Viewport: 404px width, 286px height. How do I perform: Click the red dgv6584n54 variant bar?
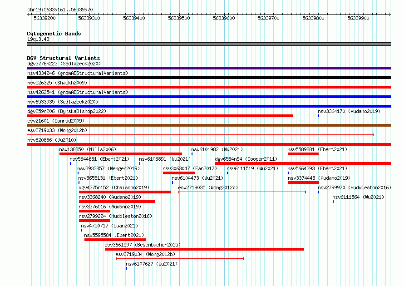(303, 163)
